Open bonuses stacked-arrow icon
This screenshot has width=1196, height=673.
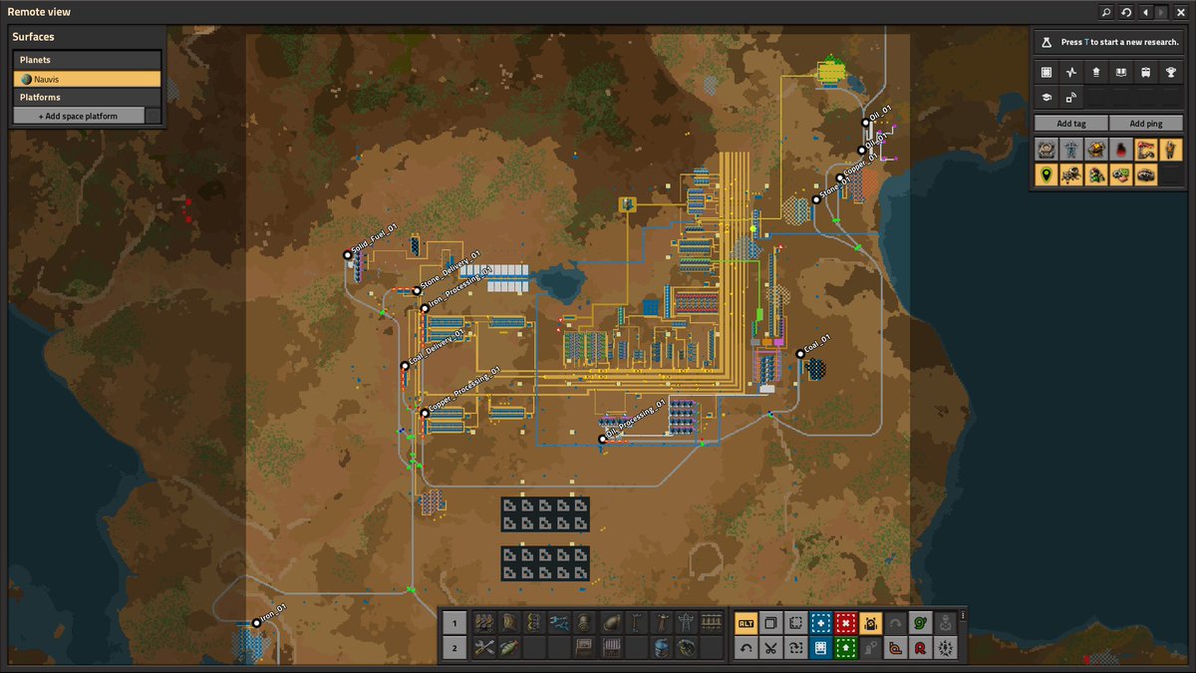click(1096, 72)
